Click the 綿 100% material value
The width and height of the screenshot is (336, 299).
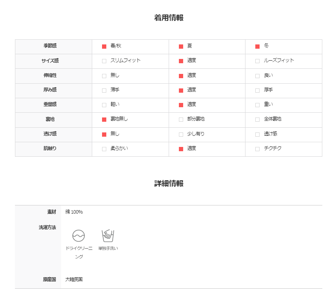[x=74, y=212]
